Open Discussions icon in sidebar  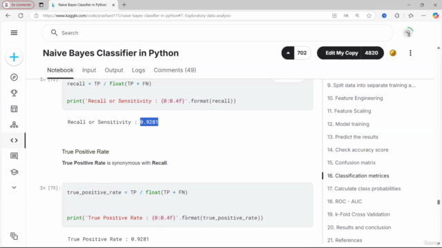(x=14, y=156)
